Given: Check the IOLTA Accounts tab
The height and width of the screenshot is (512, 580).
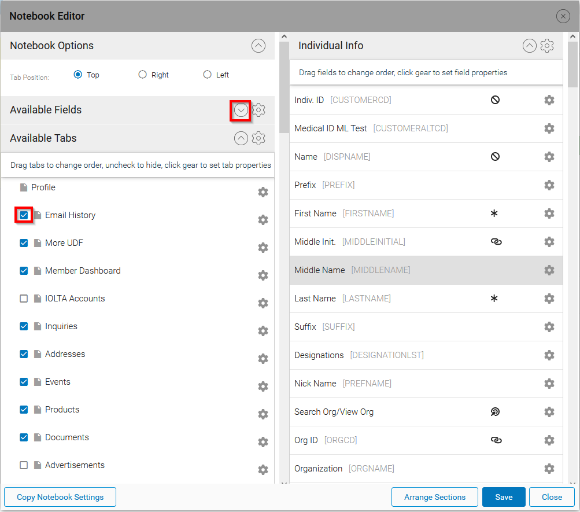Looking at the screenshot, I should click(24, 299).
